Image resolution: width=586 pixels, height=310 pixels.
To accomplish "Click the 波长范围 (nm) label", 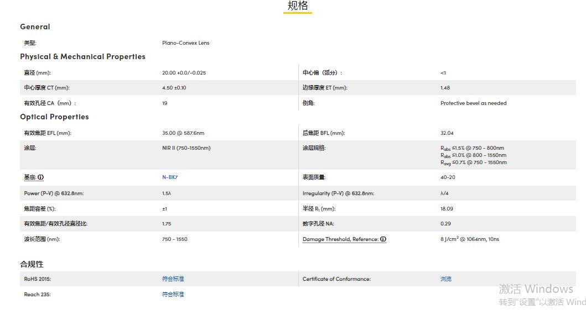I will coord(42,239).
